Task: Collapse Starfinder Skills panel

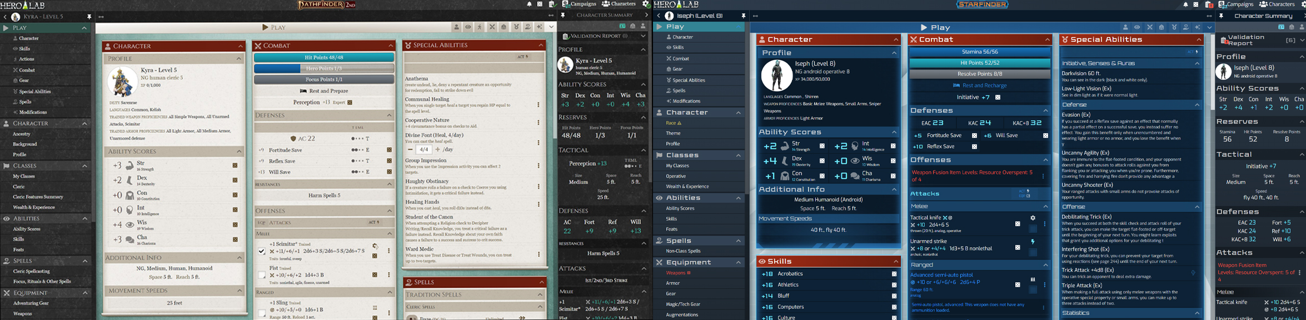Action: pyautogui.click(x=896, y=261)
